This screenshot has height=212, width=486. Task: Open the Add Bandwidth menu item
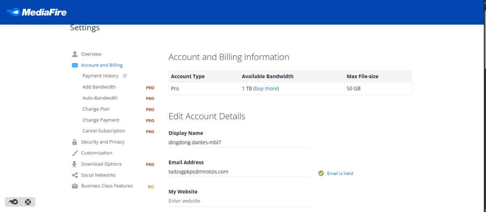[99, 87]
